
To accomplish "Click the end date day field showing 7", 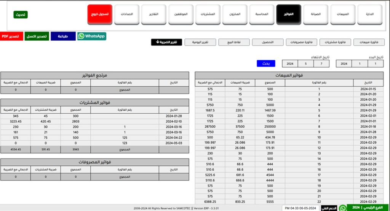I will pyautogui.click(x=322, y=63).
